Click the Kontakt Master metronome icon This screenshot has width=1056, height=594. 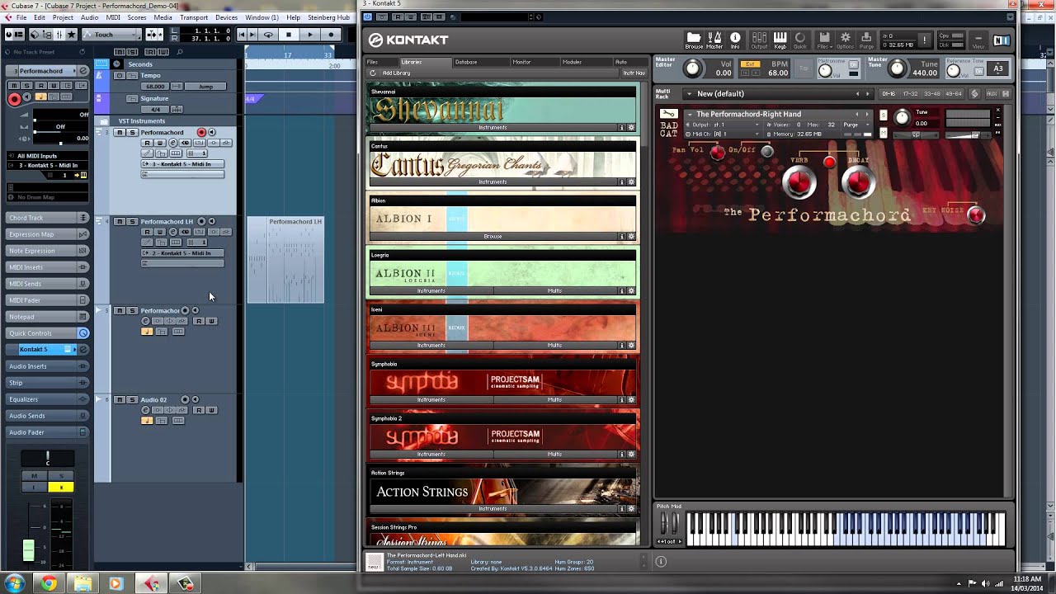pyautogui.click(x=714, y=40)
